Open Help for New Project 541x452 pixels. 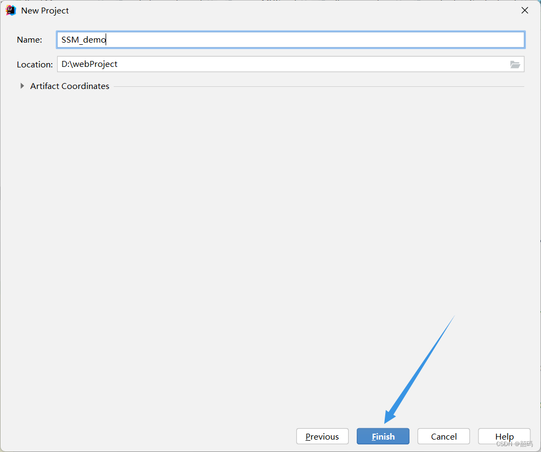pos(504,436)
